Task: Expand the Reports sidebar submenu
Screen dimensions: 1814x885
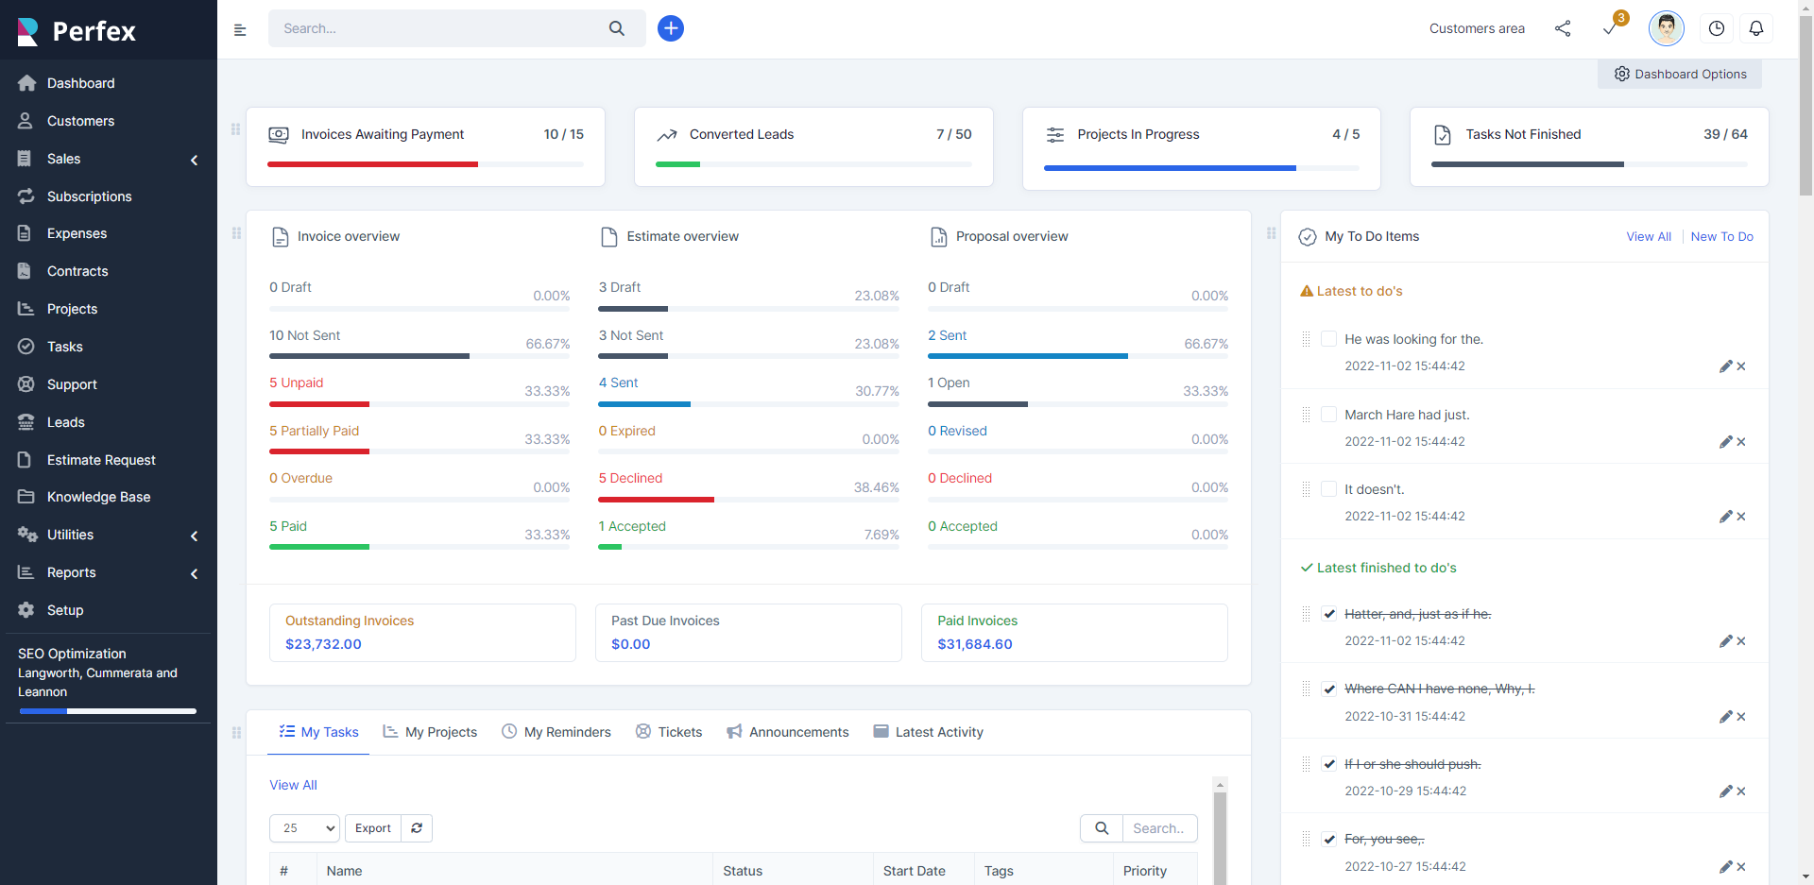Action: pos(109,572)
